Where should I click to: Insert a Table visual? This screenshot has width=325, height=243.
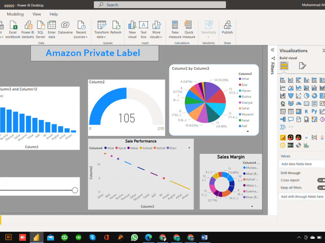click(291, 111)
